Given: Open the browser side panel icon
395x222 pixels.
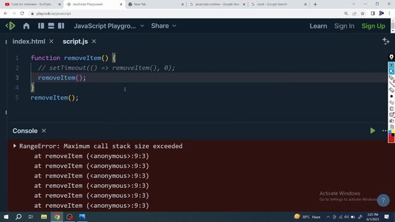Looking at the screenshot, I should tap(373, 14).
